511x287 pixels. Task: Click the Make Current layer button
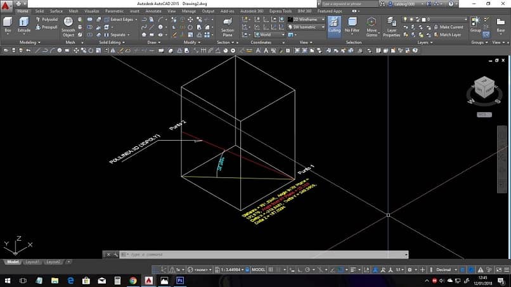[448, 27]
